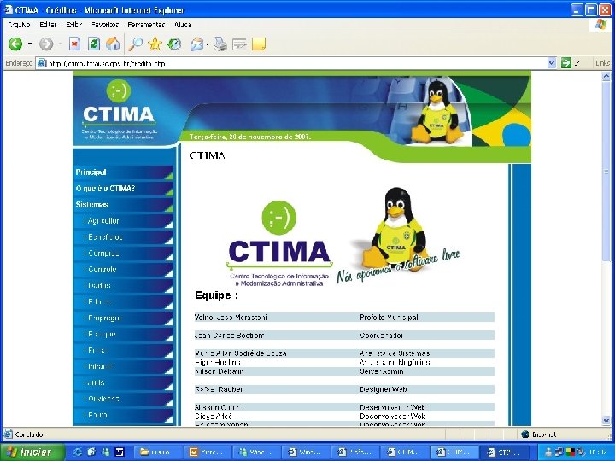This screenshot has width=615, height=461.
Task: Open the Forward button dropdown arrow
Action: [60, 44]
